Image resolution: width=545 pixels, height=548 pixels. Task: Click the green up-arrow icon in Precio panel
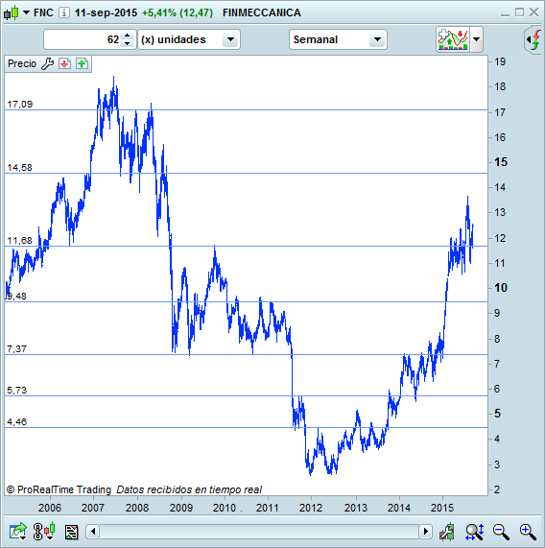point(82,63)
